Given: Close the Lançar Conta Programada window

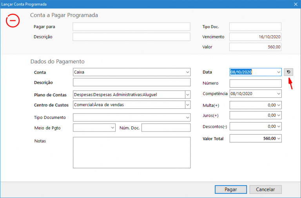Looking at the screenshot, I should click(x=295, y=4).
